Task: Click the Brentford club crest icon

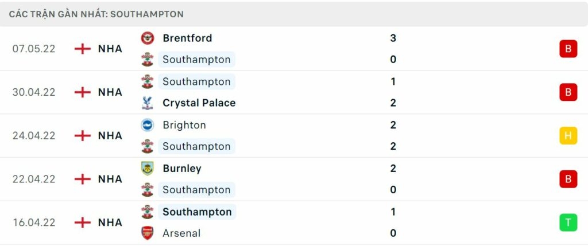Action: [x=148, y=38]
